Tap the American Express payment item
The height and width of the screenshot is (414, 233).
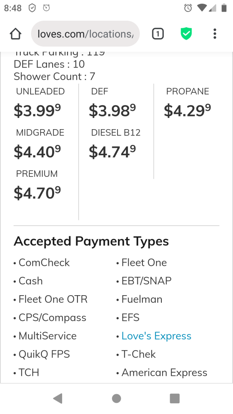tap(164, 373)
